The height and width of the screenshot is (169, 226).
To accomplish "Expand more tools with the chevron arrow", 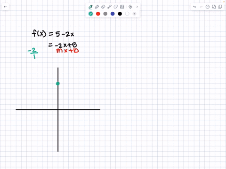I will 137,7.
